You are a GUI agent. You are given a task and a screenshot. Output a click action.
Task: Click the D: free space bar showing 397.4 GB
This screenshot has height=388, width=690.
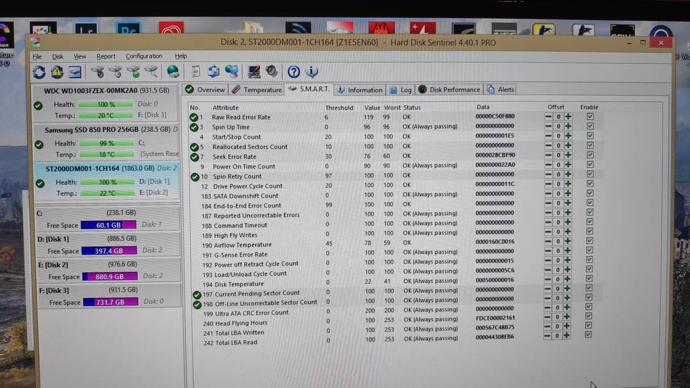click(109, 251)
